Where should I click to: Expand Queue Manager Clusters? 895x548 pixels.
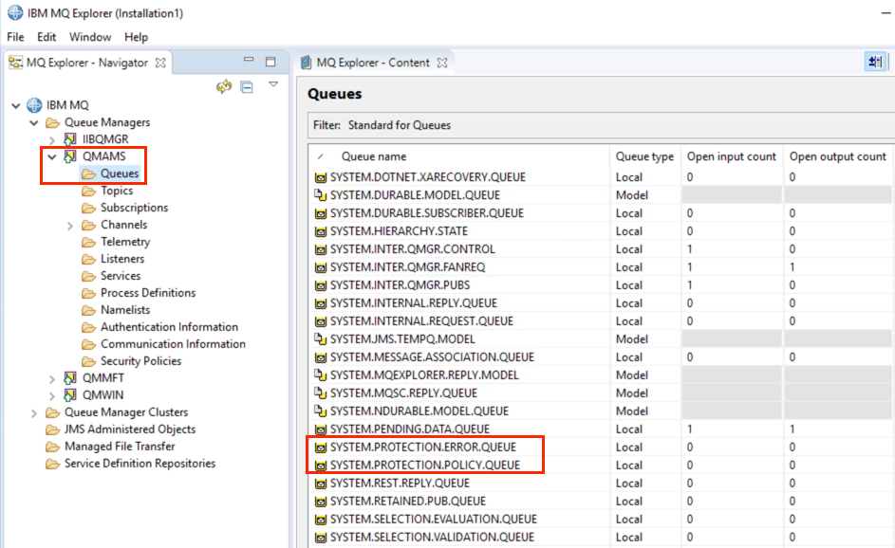pos(33,412)
